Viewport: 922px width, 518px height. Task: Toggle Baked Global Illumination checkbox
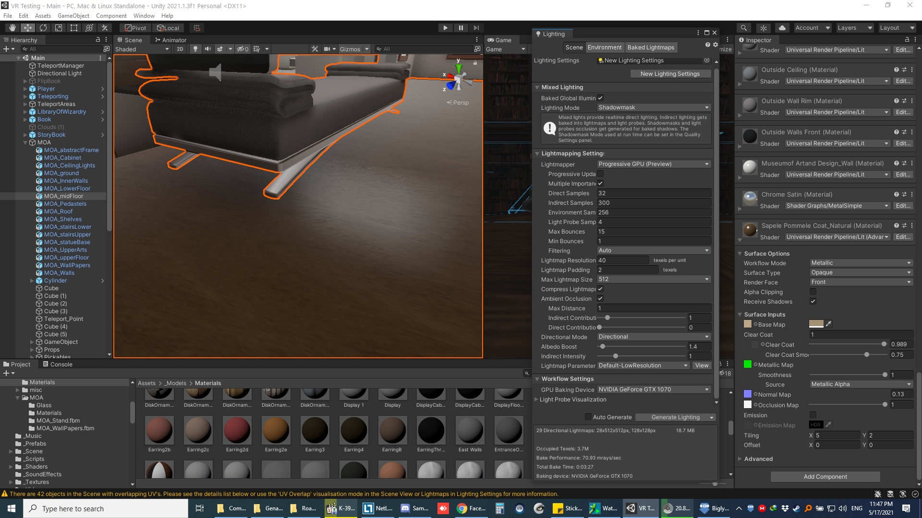click(x=600, y=98)
